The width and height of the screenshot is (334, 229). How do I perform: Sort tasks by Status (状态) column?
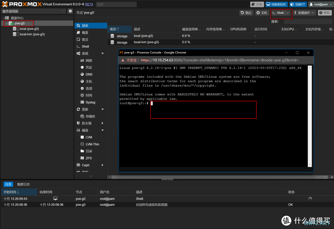click(x=309, y=192)
